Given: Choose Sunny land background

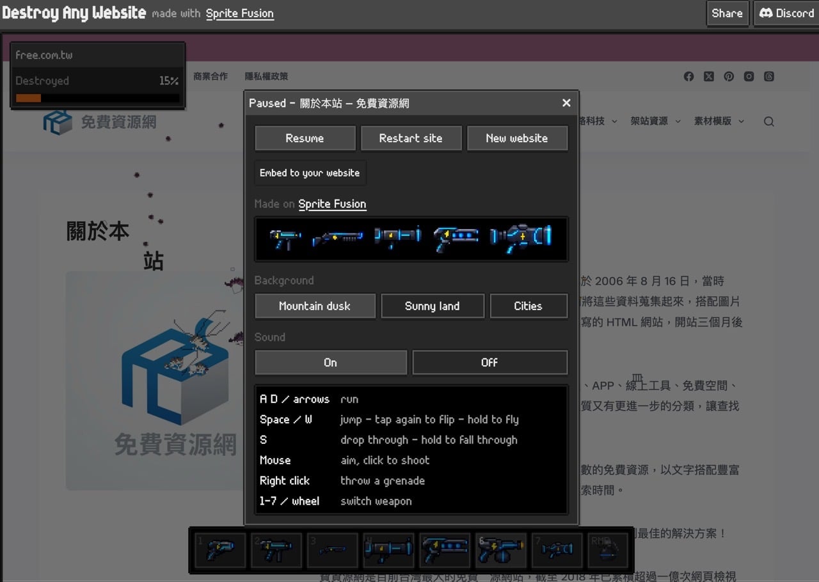Looking at the screenshot, I should [433, 306].
